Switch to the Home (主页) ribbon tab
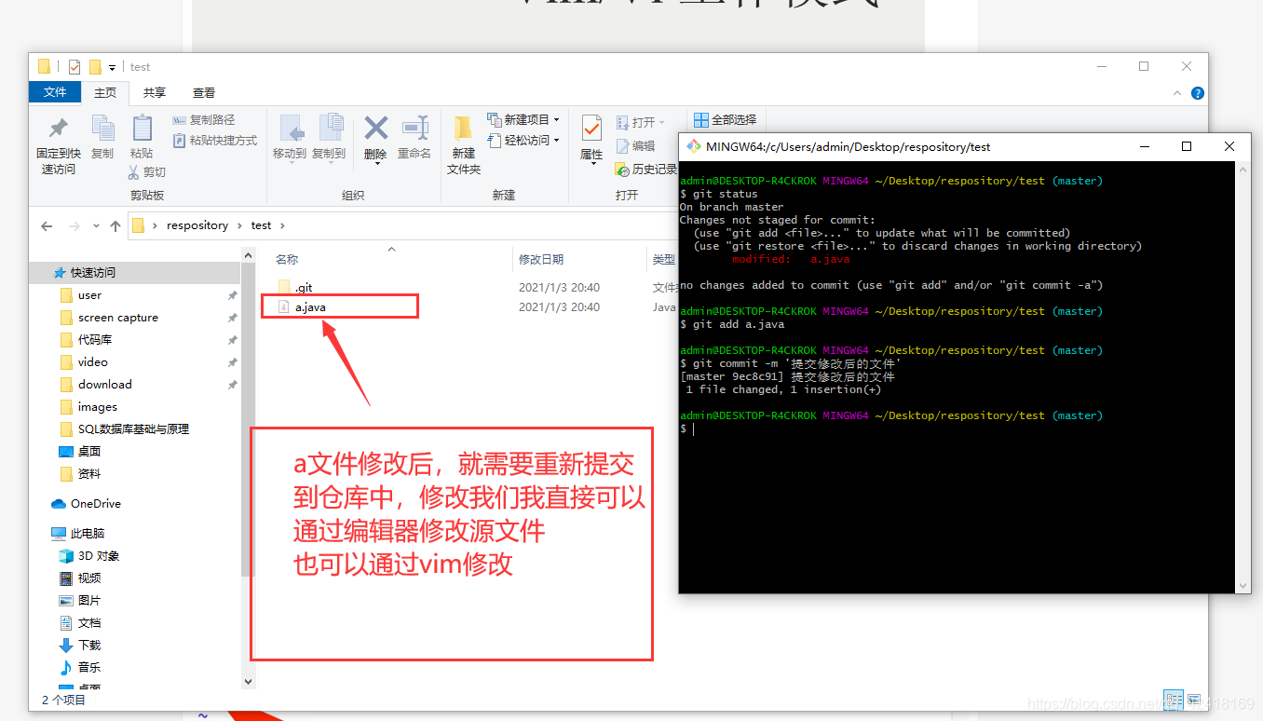Image resolution: width=1263 pixels, height=721 pixels. pos(105,92)
